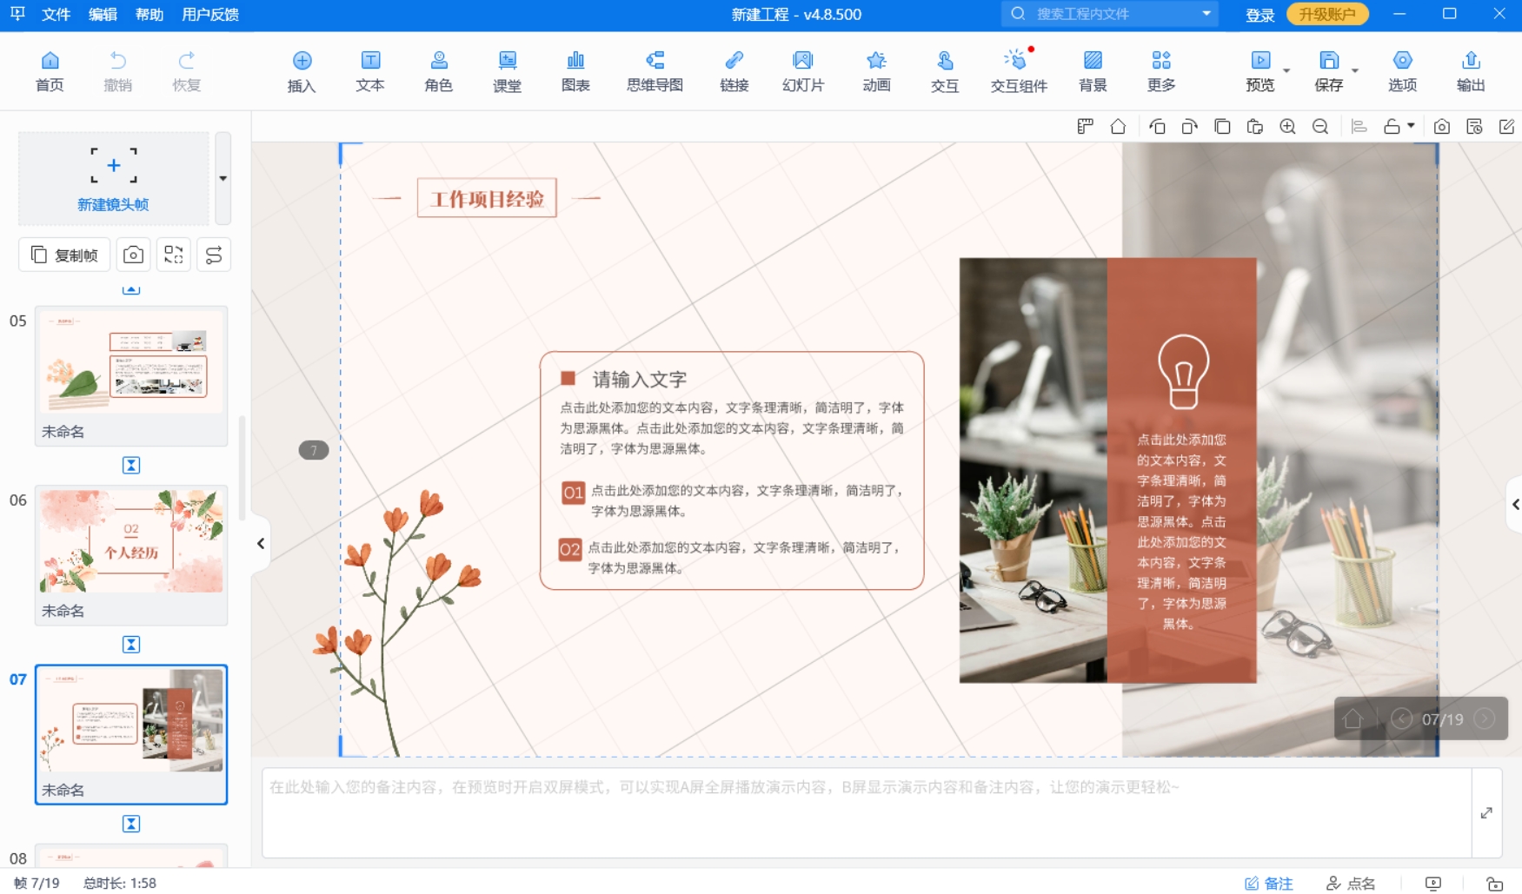1522x894 pixels.
Task: Open the 编辑 menu
Action: pos(103,15)
